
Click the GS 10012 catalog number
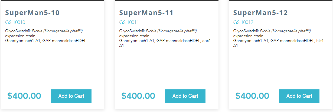pos(243,22)
